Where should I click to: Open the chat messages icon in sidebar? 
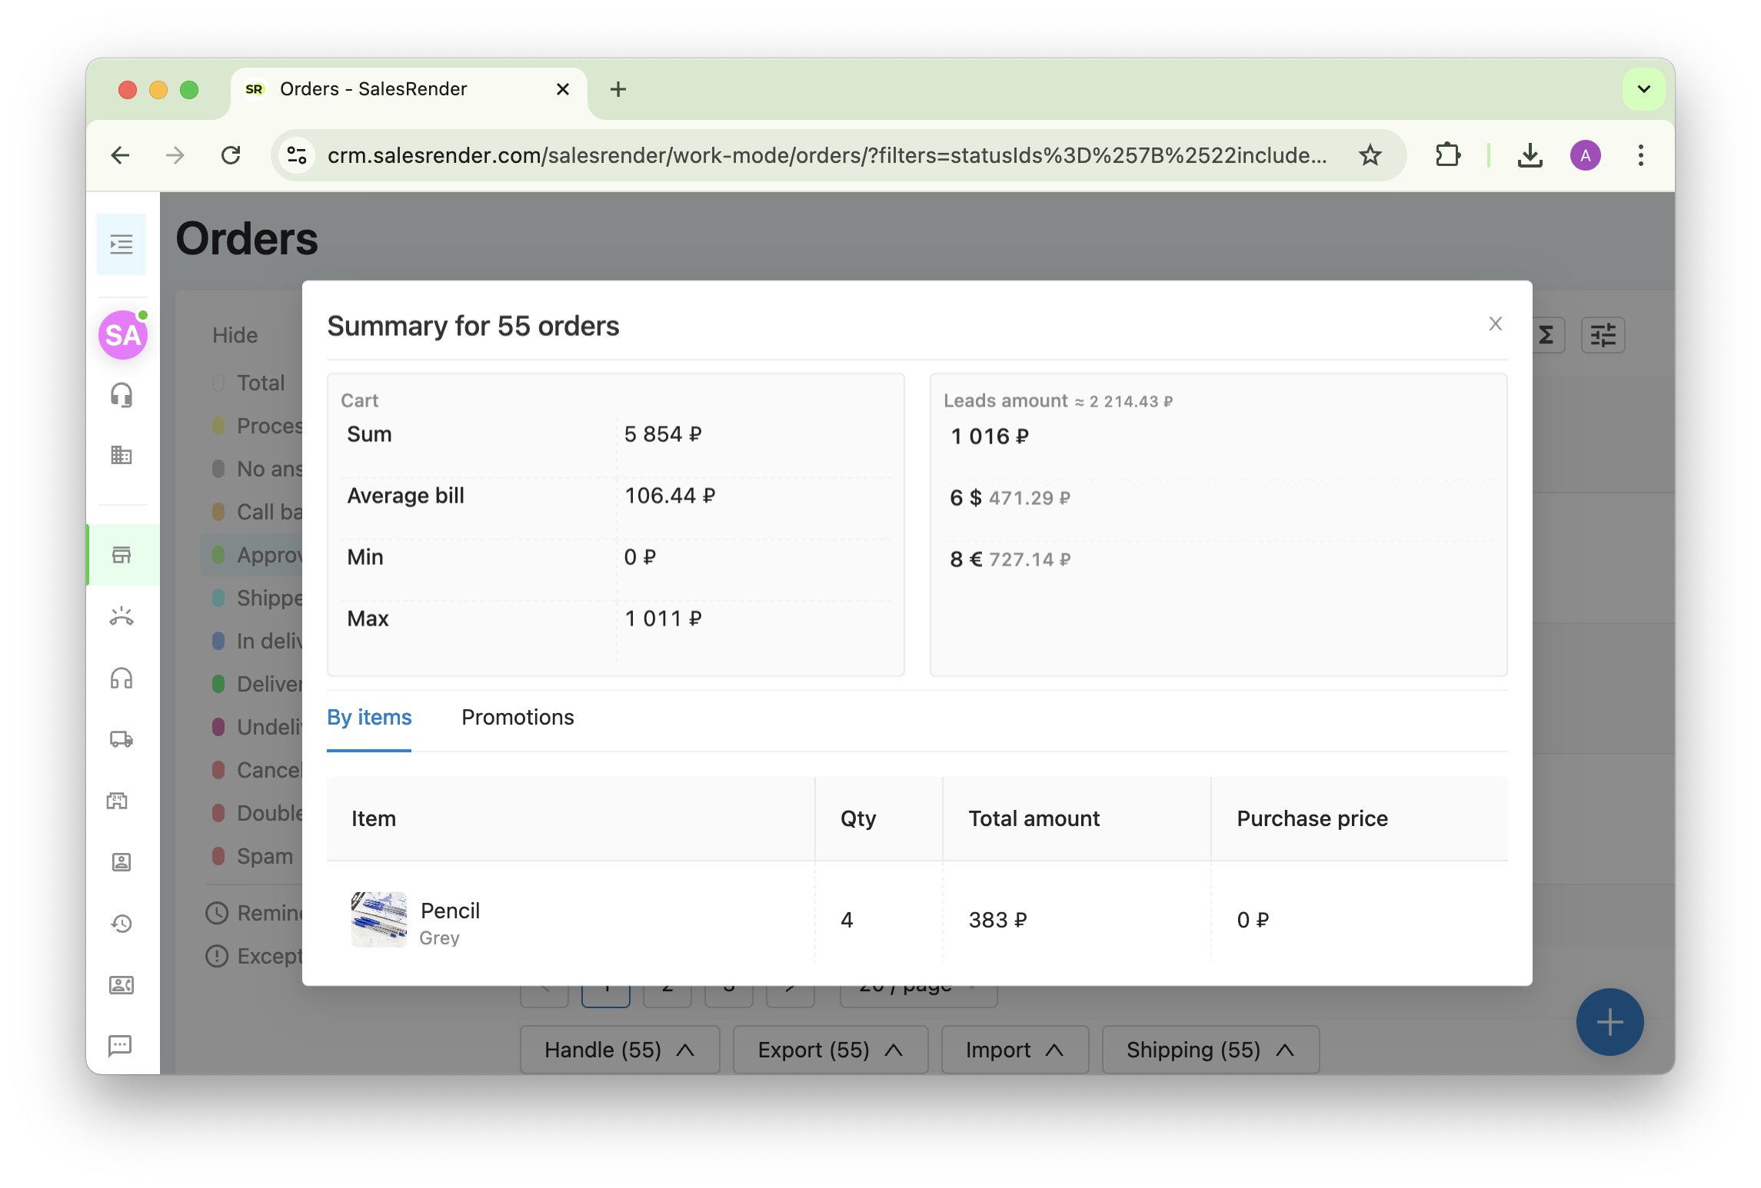click(x=122, y=1047)
